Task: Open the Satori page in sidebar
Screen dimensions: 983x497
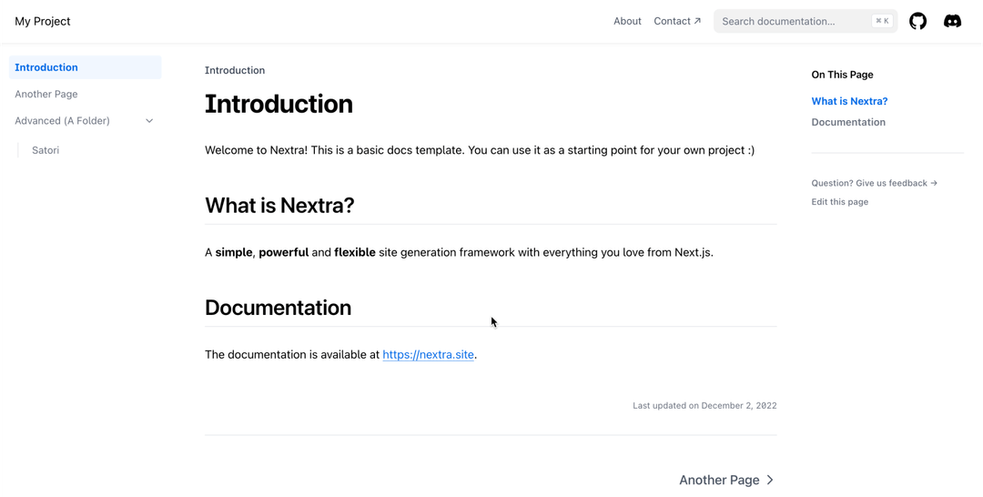Action: 46,150
